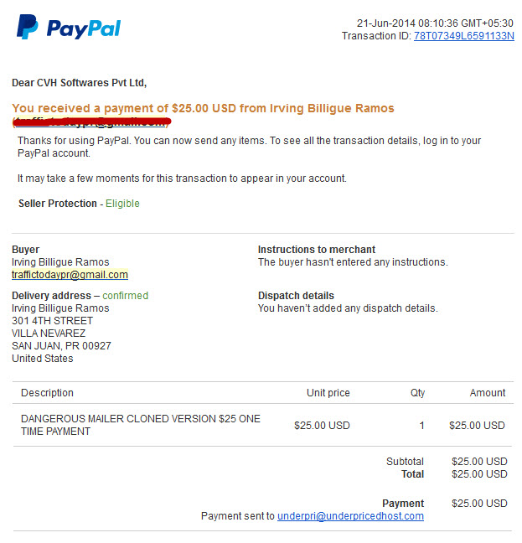Click the PayPal double-P logo icon
Screen dimensions: 522x543
[28, 27]
